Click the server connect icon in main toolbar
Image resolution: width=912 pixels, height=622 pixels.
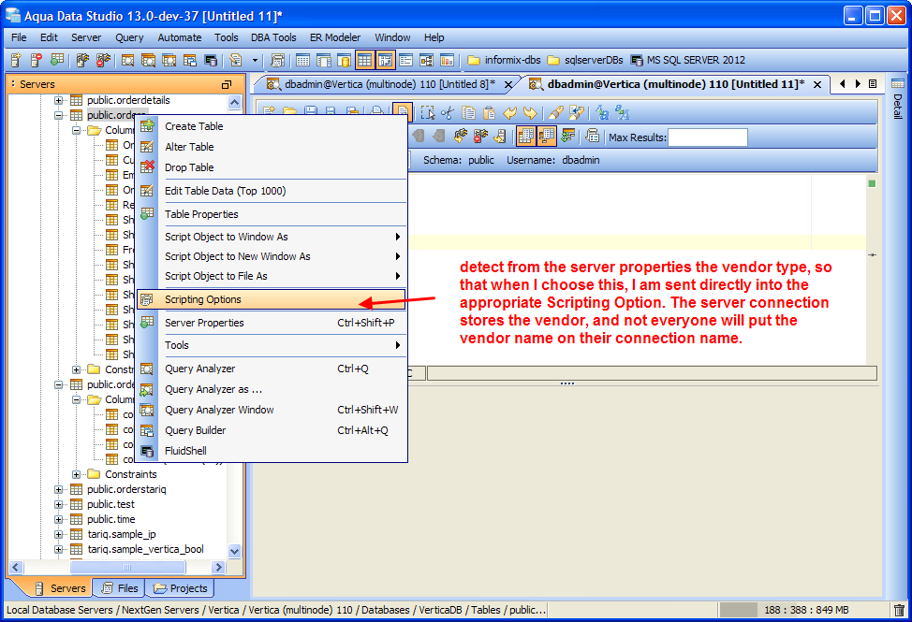(82, 60)
